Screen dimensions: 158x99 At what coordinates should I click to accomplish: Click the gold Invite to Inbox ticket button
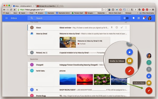[149, 83]
